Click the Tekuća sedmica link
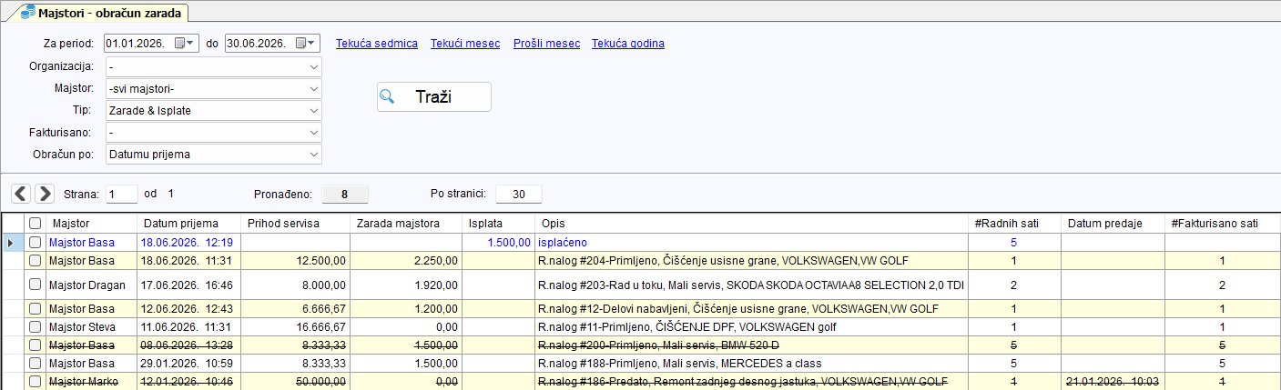 [377, 44]
